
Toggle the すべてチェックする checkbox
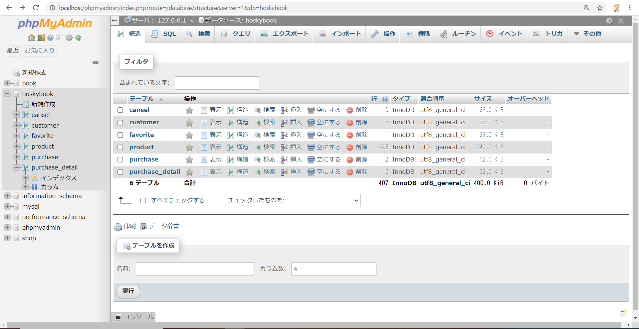pos(143,200)
